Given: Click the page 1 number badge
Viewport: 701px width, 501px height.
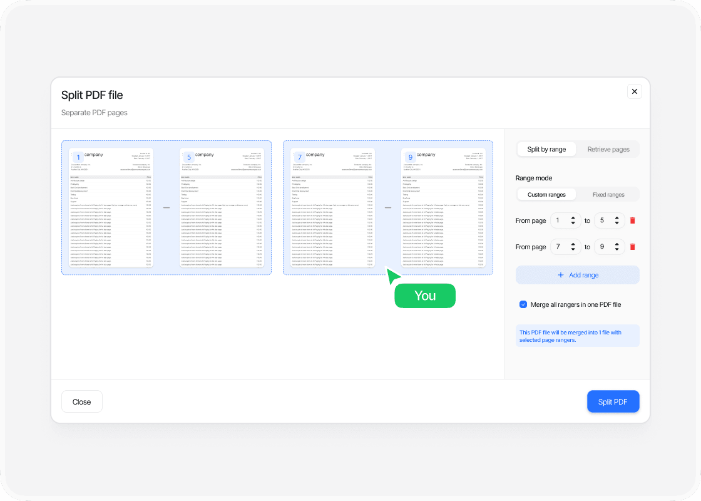Looking at the screenshot, I should click(x=78, y=157).
